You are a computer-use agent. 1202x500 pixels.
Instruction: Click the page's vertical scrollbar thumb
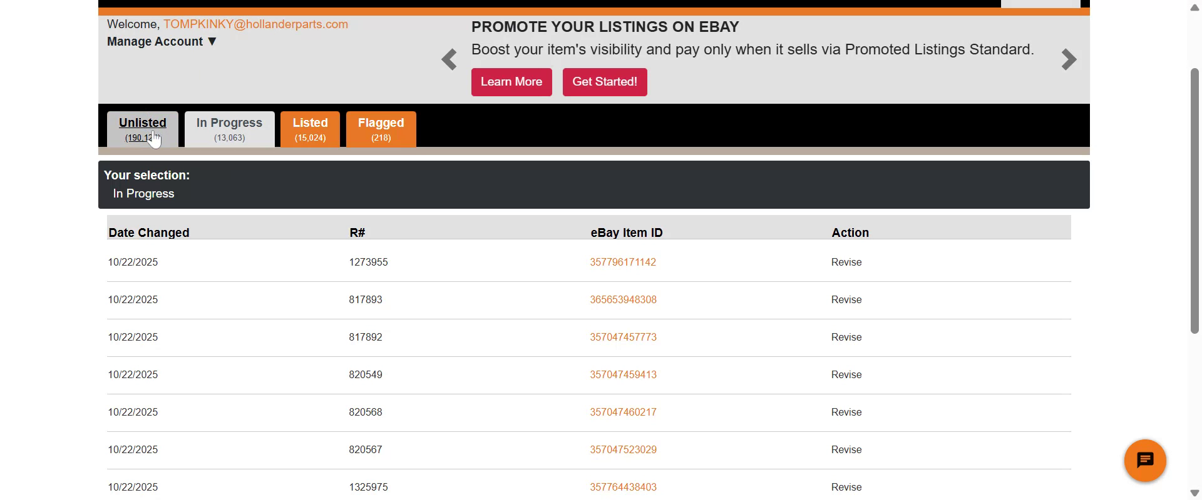(x=1194, y=200)
